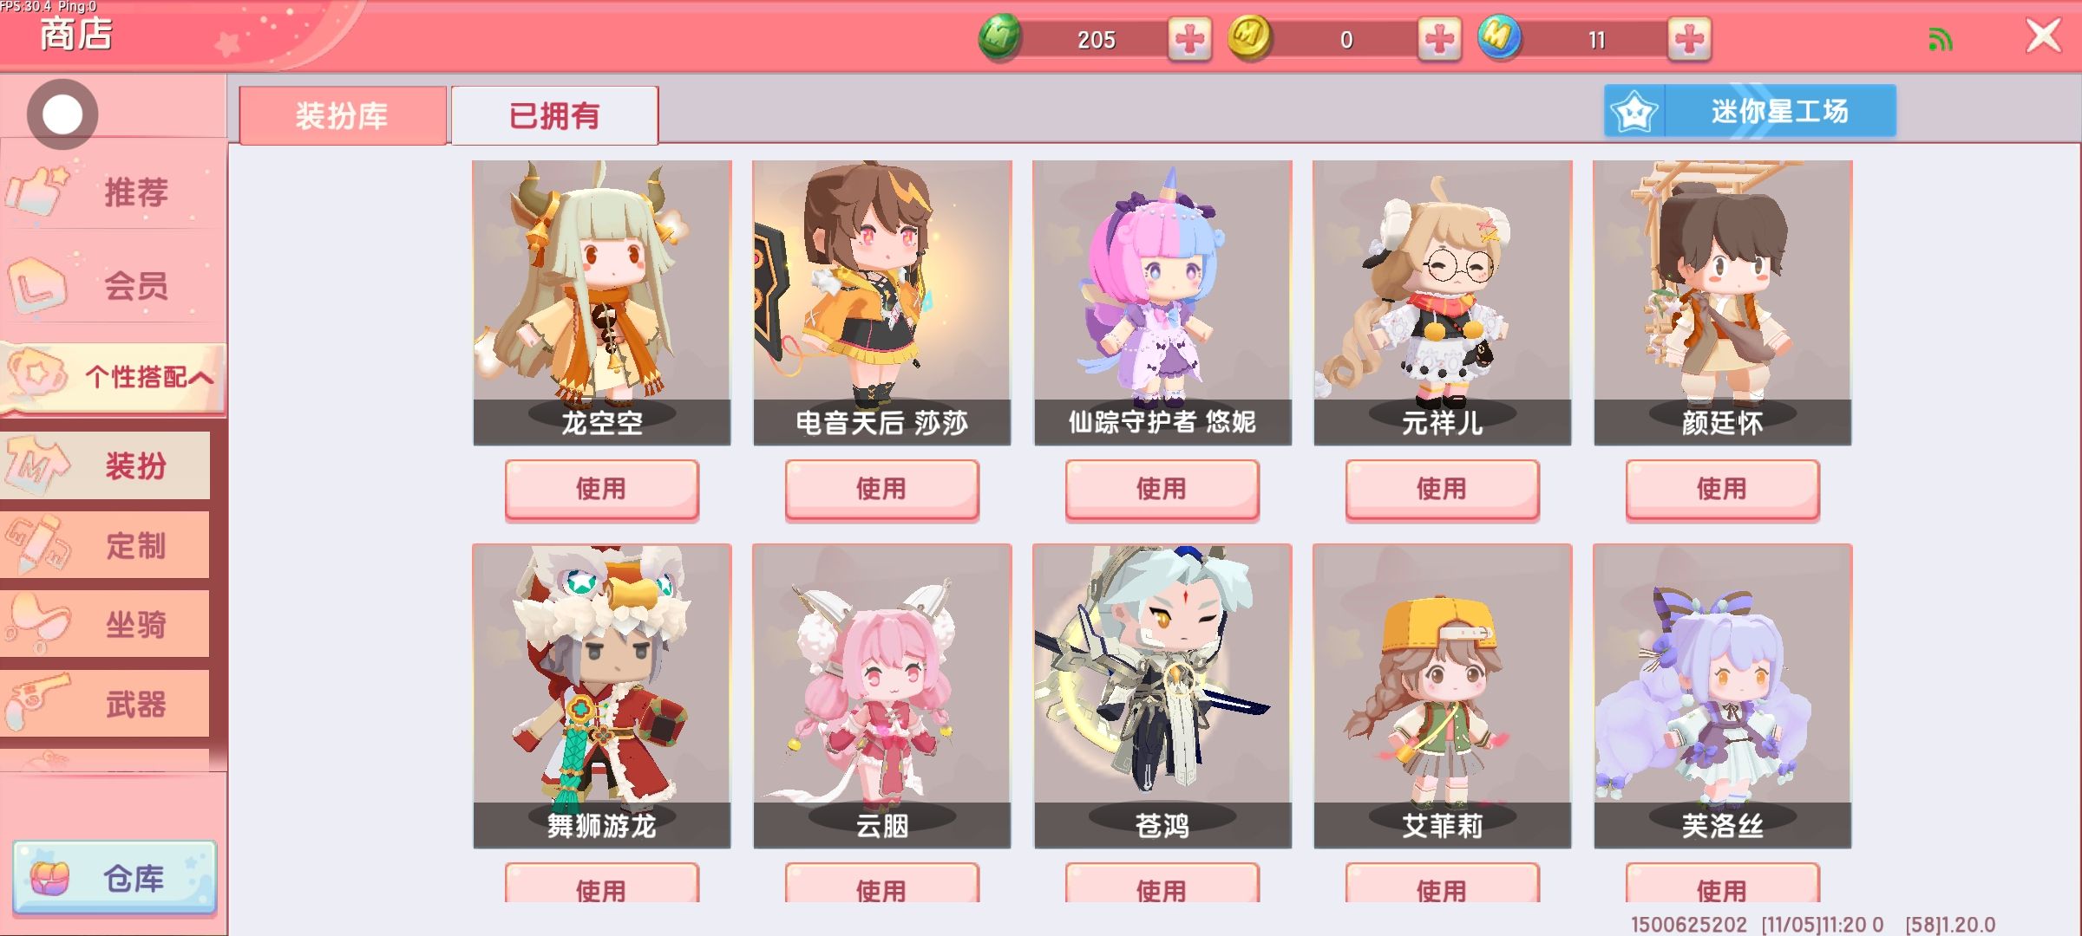
Task: Click the green network signal icon
Action: coord(1941,40)
